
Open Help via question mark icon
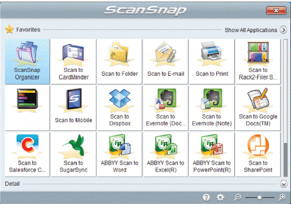tap(206, 198)
